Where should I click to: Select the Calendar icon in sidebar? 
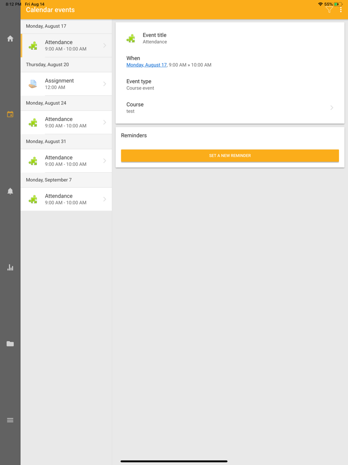pyautogui.click(x=10, y=114)
